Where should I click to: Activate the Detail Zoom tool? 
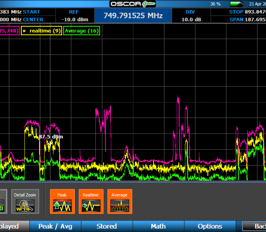25,202
